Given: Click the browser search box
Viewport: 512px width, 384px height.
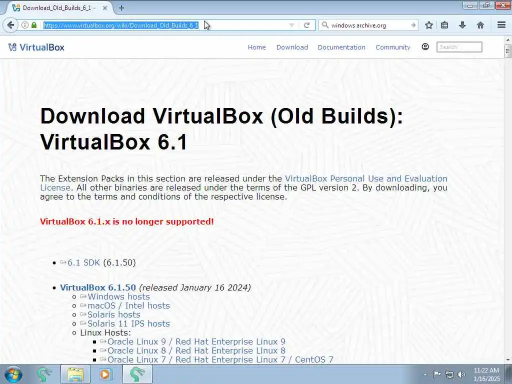Looking at the screenshot, I should coord(369,25).
